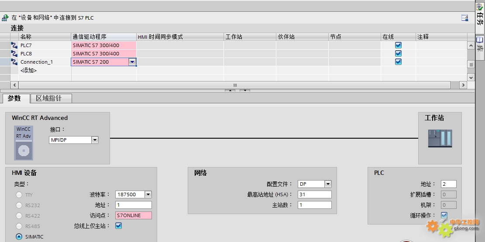Click the highest station address (HSA) field

[x=315, y=194]
